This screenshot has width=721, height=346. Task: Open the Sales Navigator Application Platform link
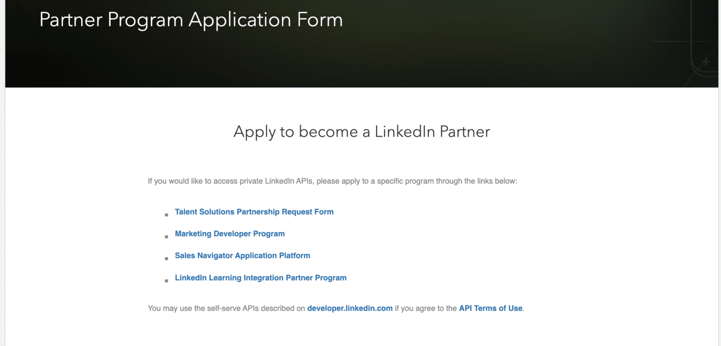click(242, 255)
